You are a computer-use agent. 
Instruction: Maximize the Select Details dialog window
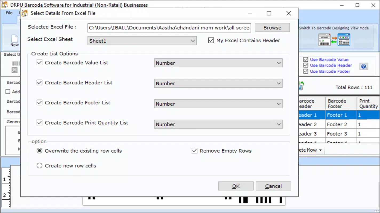coord(269,13)
